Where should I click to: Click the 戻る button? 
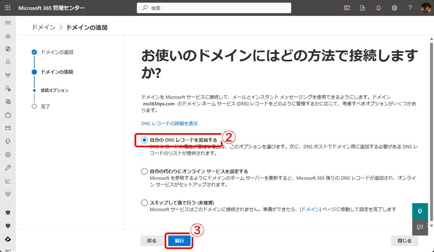pos(152,241)
